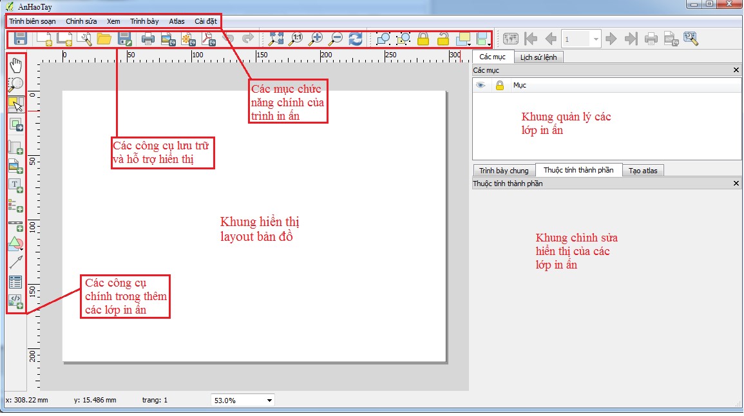Close the Các mục panel

[x=736, y=70]
